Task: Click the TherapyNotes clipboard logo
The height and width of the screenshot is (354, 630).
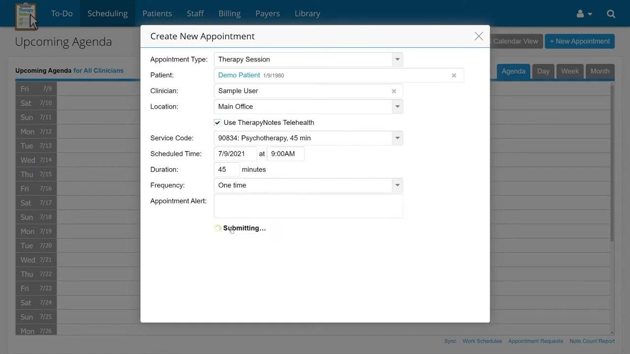Action: point(25,16)
